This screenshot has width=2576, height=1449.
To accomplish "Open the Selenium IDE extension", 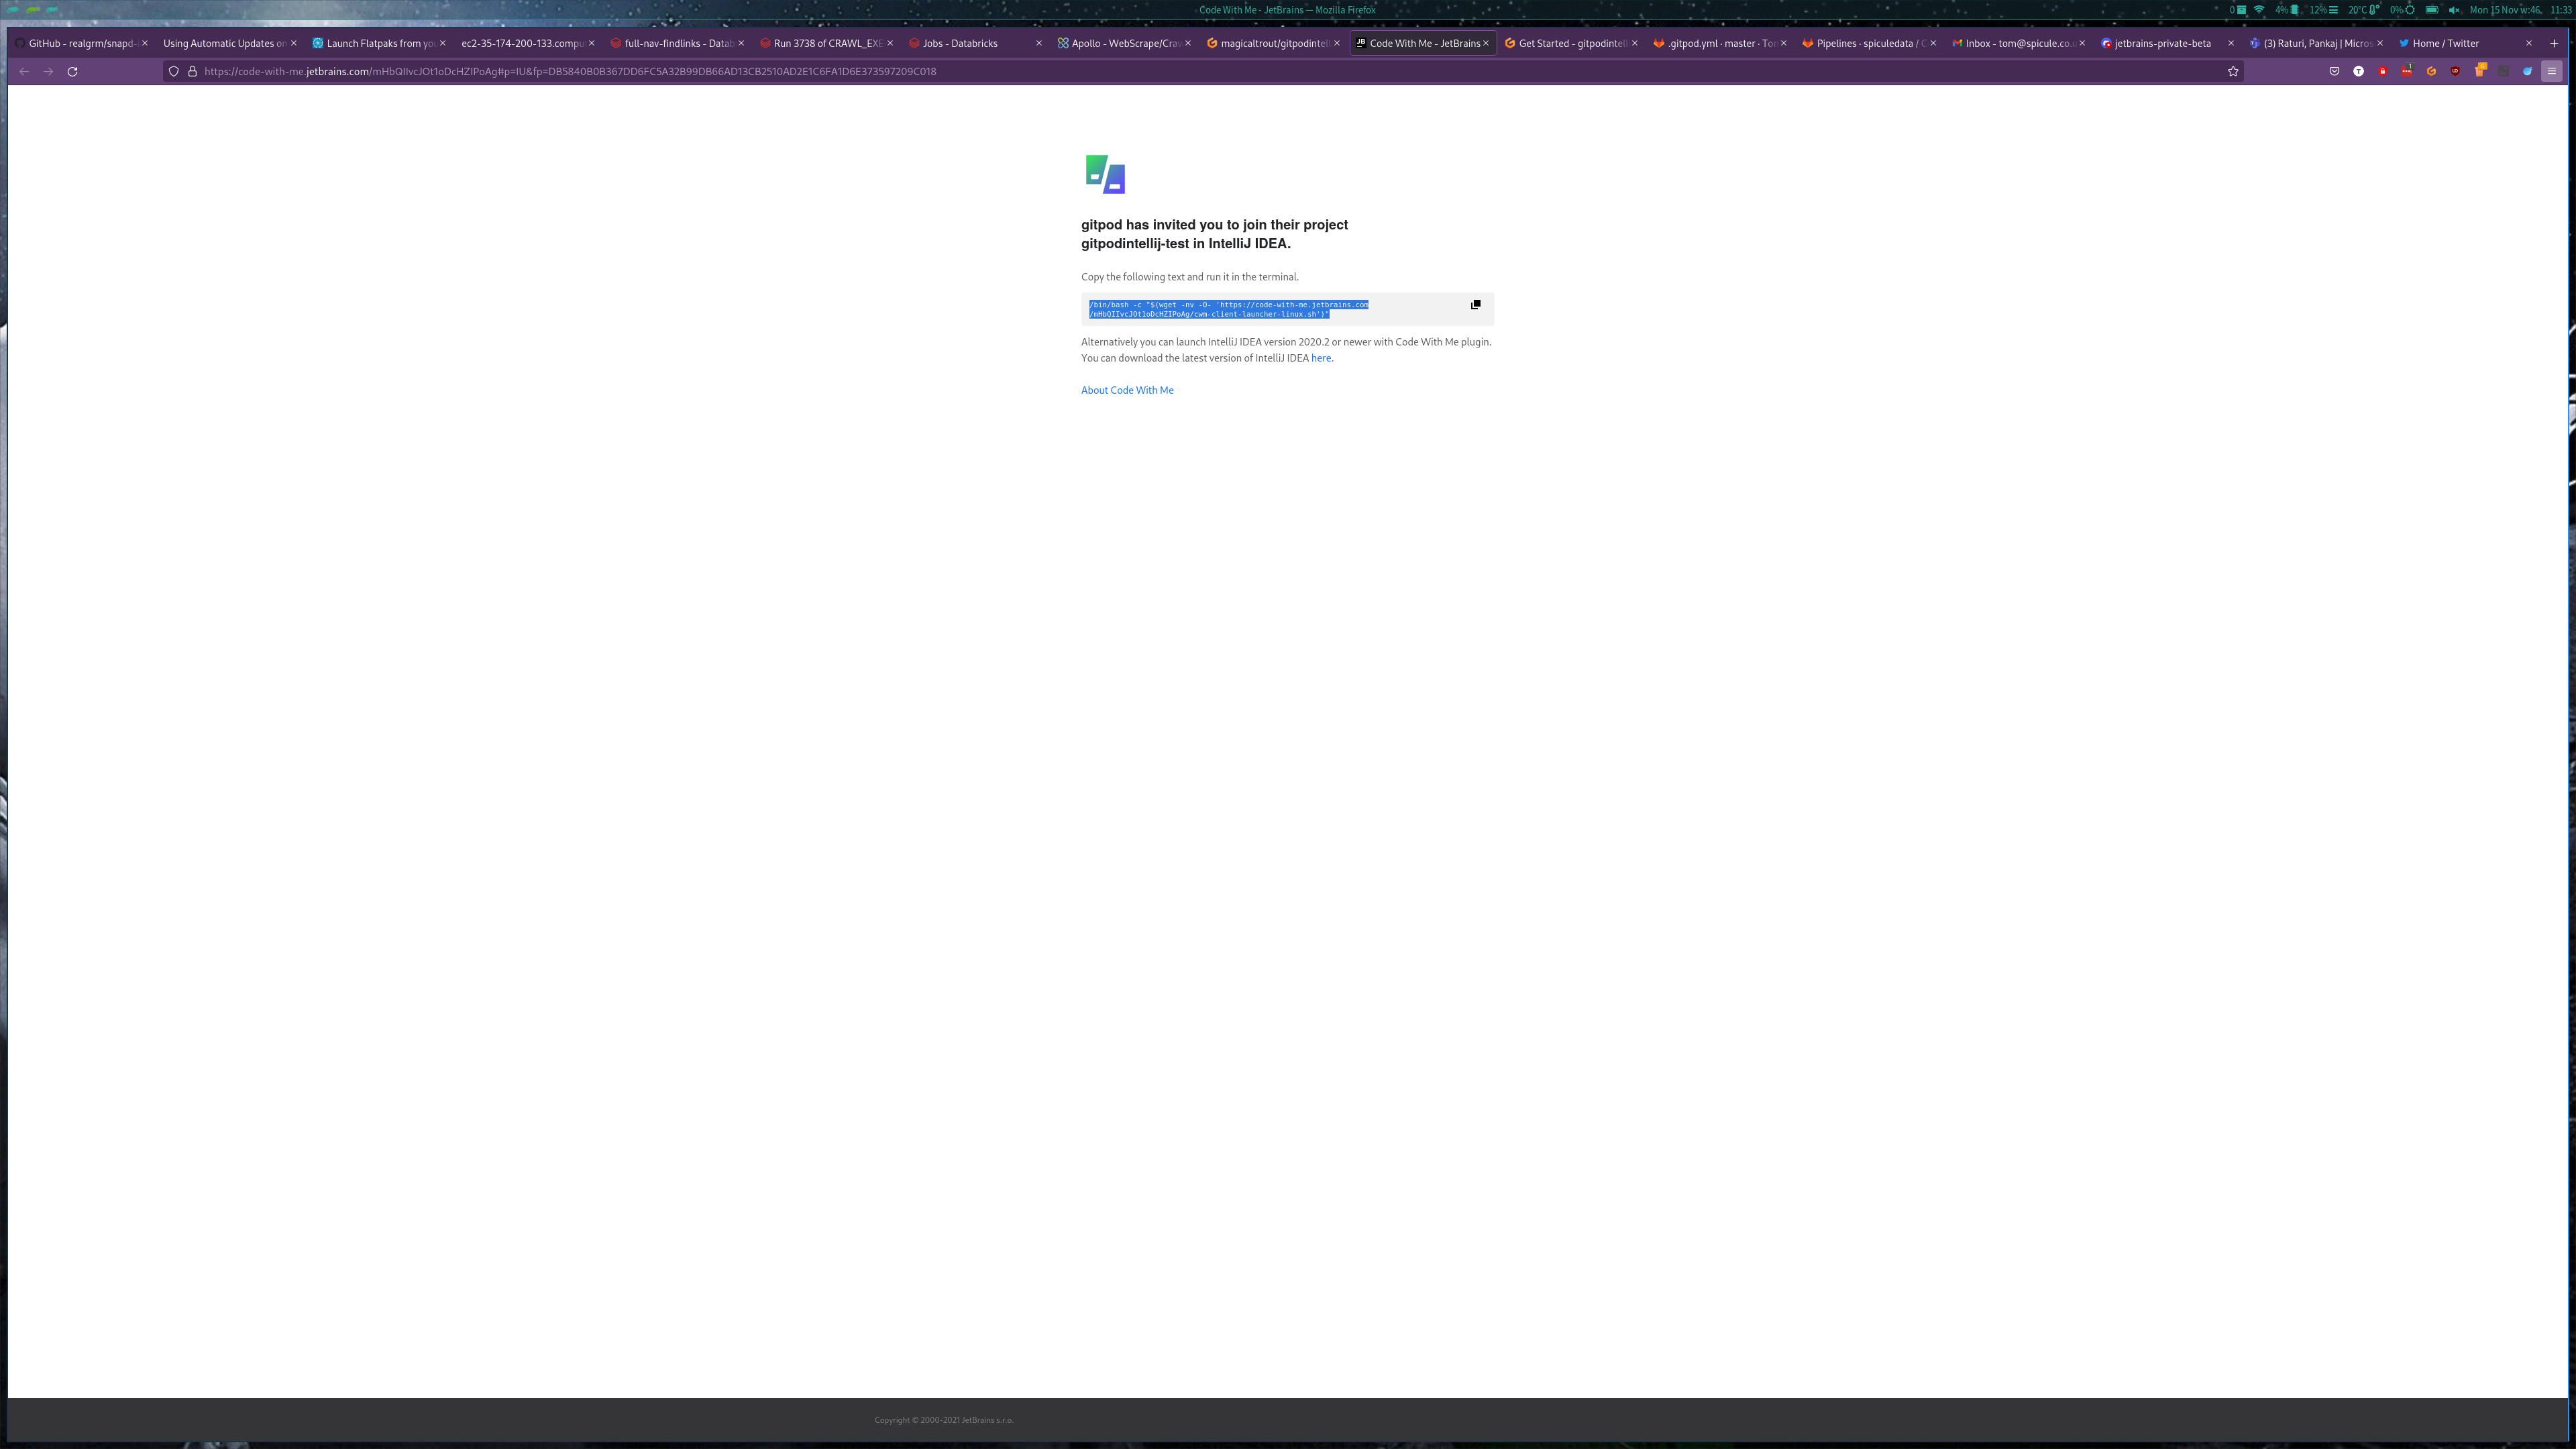I will click(2504, 71).
